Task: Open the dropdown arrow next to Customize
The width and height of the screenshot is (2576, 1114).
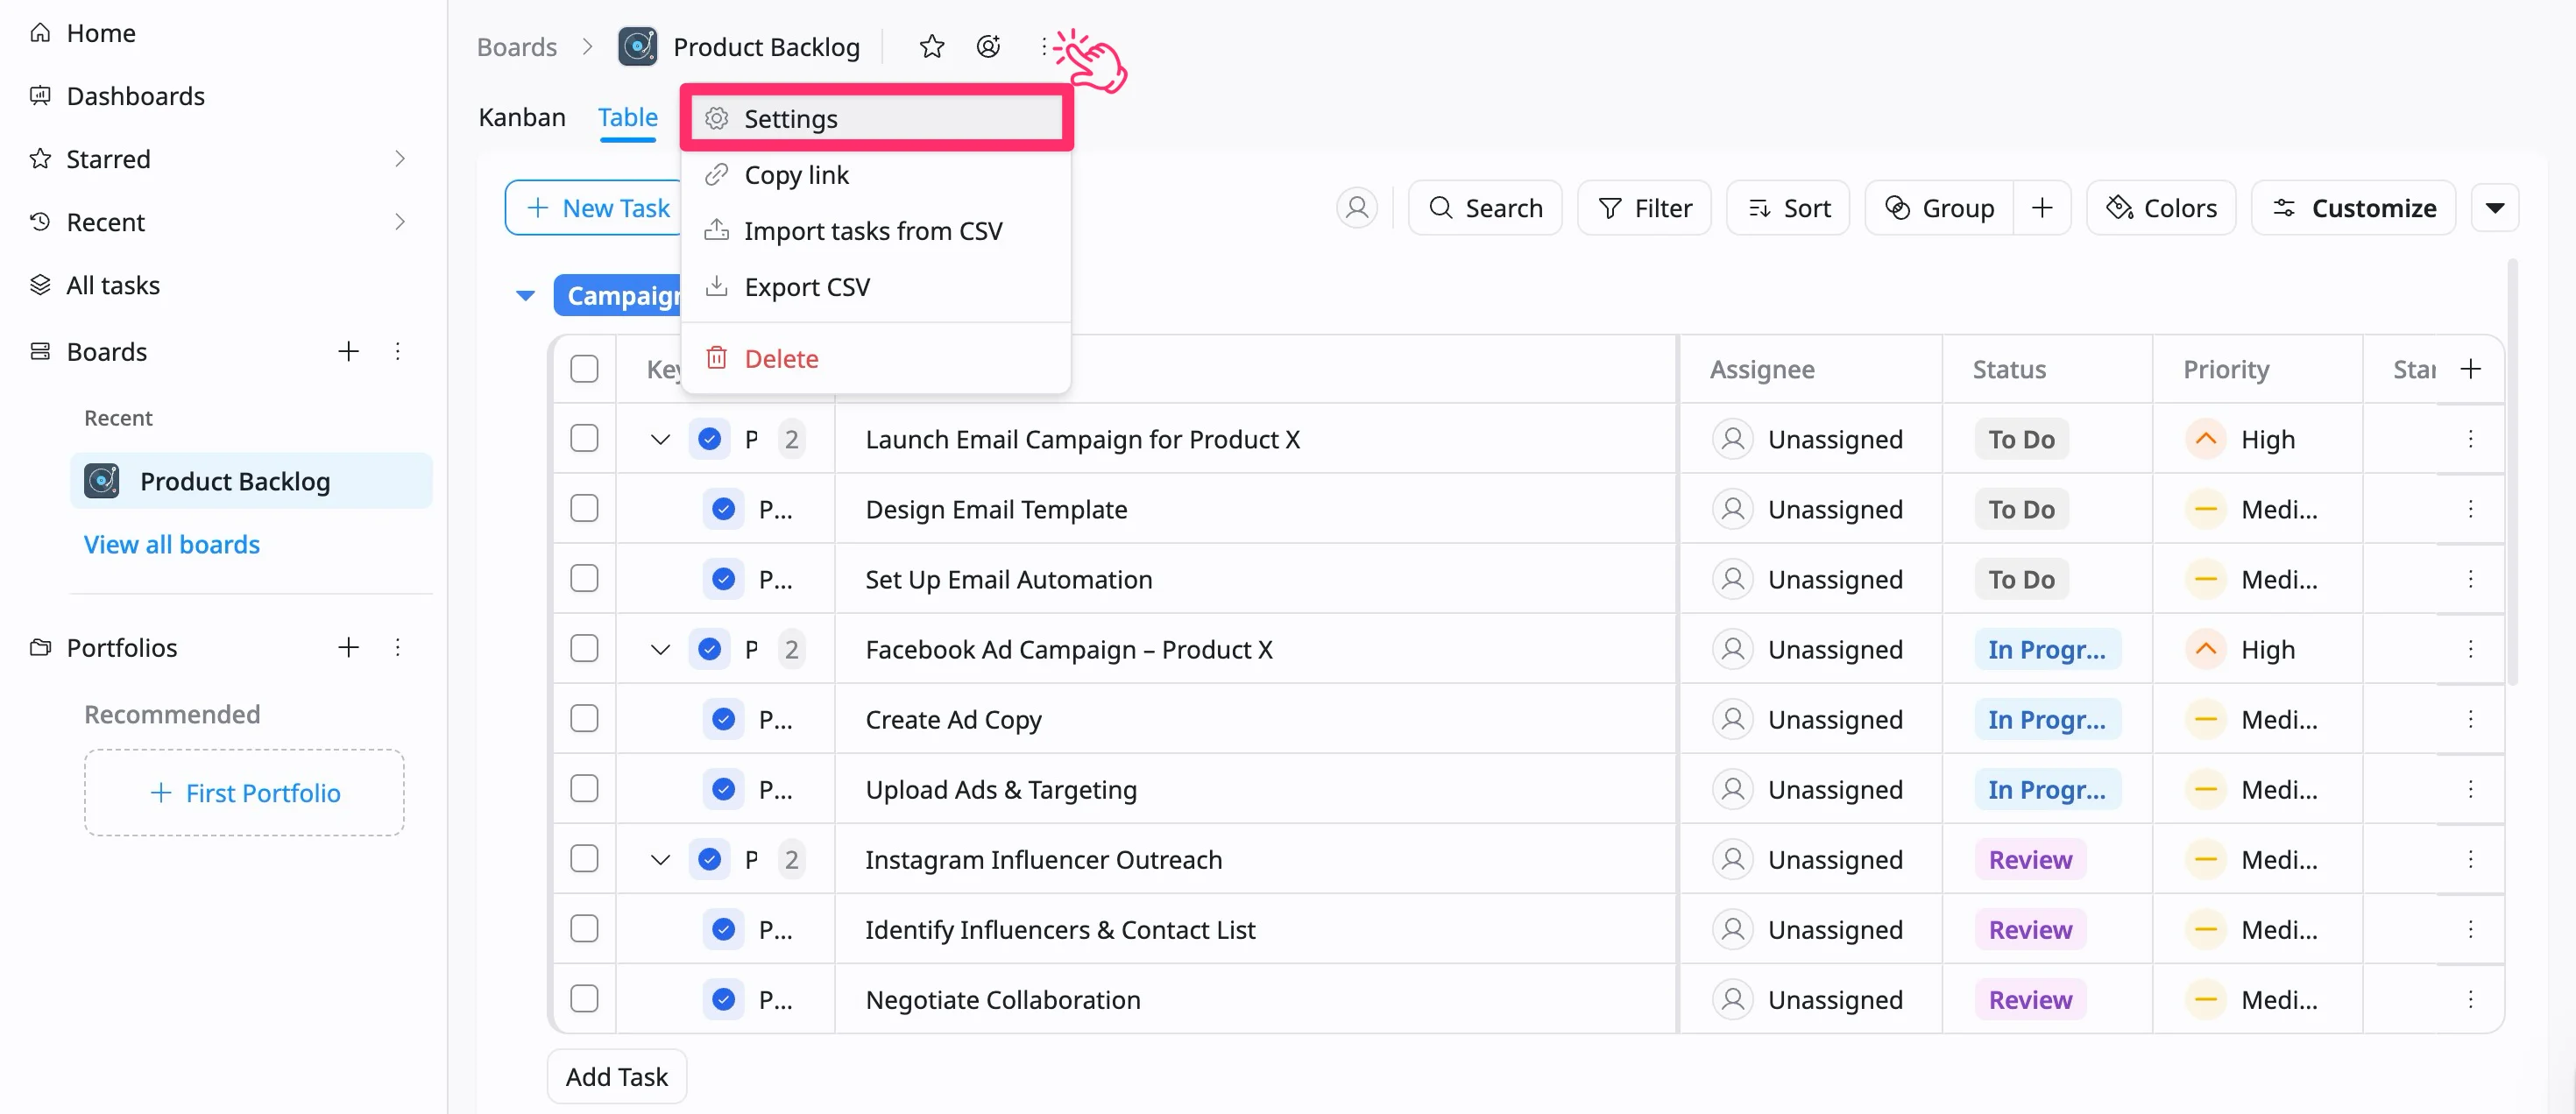Action: pyautogui.click(x=2494, y=208)
